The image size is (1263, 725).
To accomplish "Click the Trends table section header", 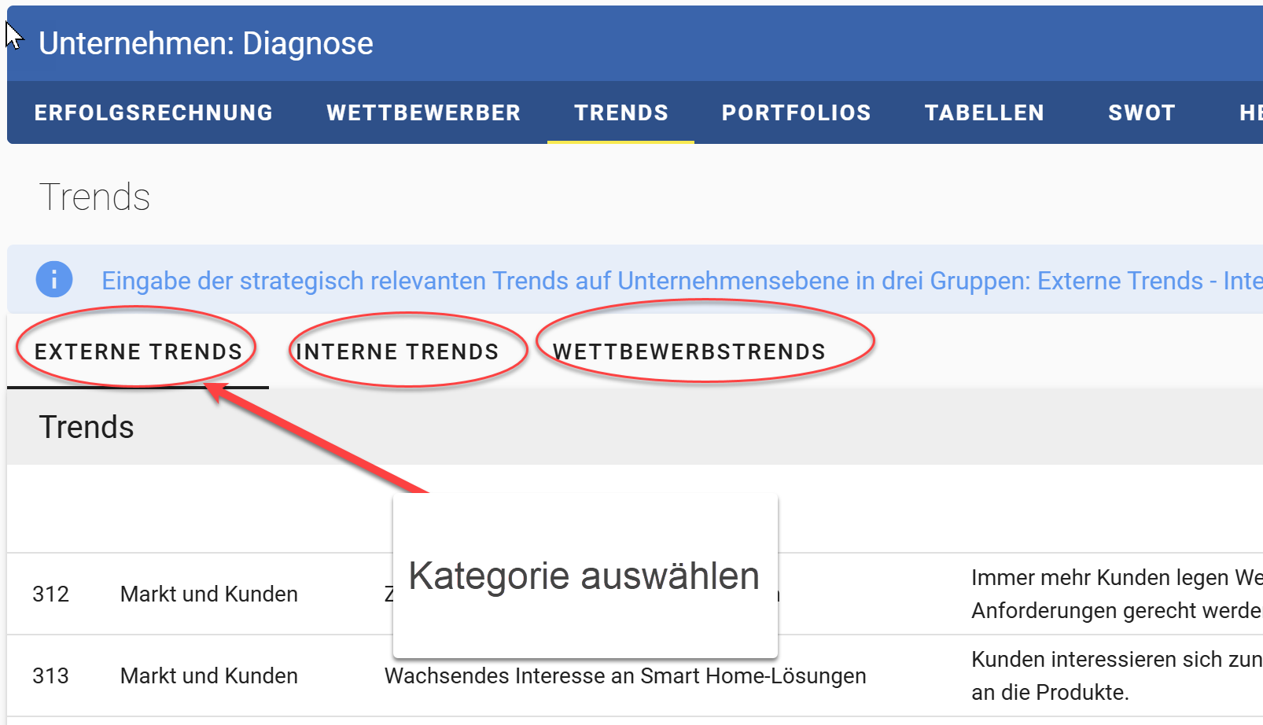I will [x=87, y=427].
